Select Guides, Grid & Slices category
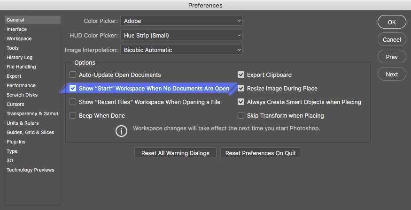This screenshot has width=411, height=210. (x=31, y=132)
